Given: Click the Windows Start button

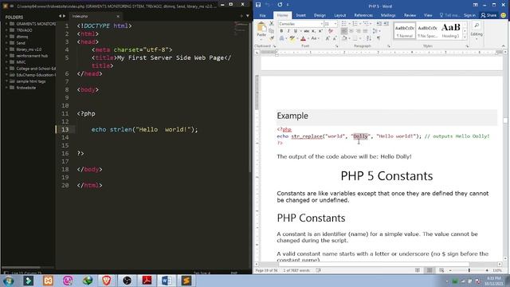Looking at the screenshot, I should point(9,281).
